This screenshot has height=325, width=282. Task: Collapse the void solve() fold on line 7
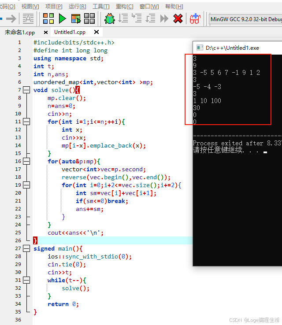[26, 90]
